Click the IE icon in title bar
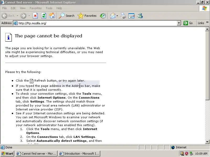This screenshot has height=157, width=210. (2, 2)
